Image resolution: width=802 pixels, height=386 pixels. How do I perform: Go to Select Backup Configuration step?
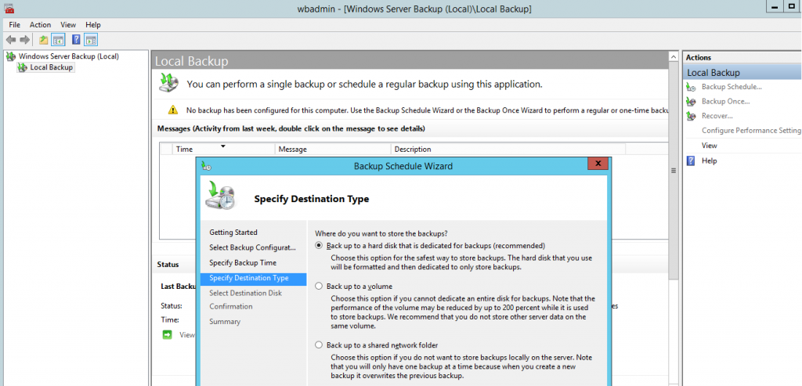253,247
